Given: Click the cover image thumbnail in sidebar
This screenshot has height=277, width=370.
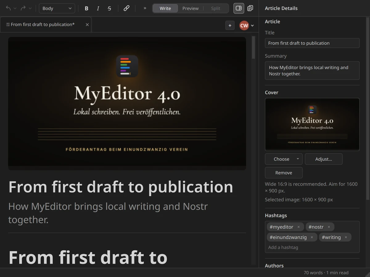Looking at the screenshot, I should (x=312, y=124).
